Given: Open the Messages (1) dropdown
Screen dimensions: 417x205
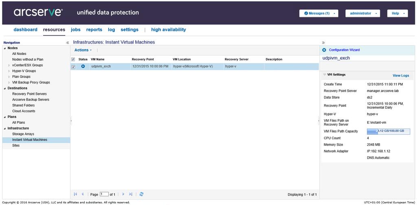Looking at the screenshot, I should [x=318, y=13].
